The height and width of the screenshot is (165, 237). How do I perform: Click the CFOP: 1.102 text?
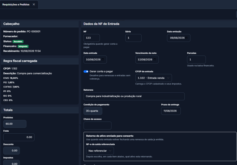pyautogui.click(x=10, y=68)
